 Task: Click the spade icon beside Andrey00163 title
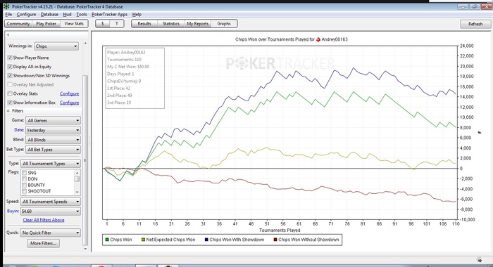(x=318, y=39)
